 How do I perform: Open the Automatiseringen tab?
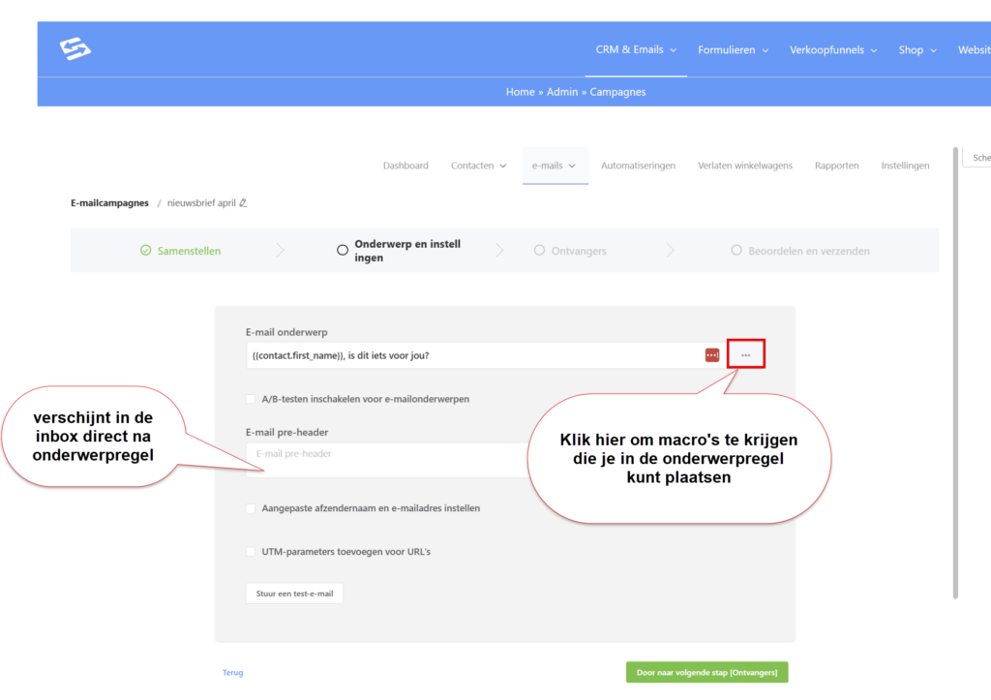638,166
